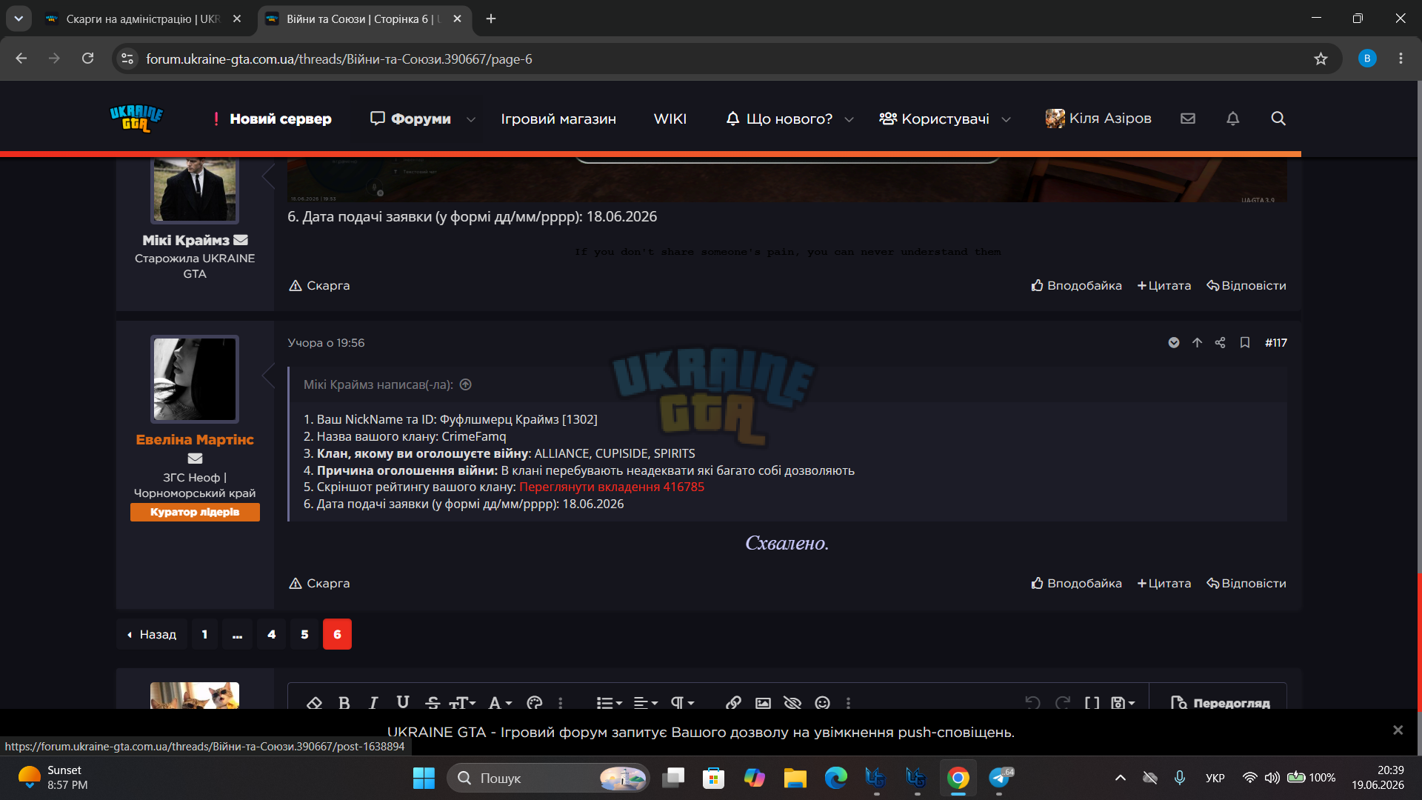Share post #117
The width and height of the screenshot is (1422, 800).
tap(1221, 342)
